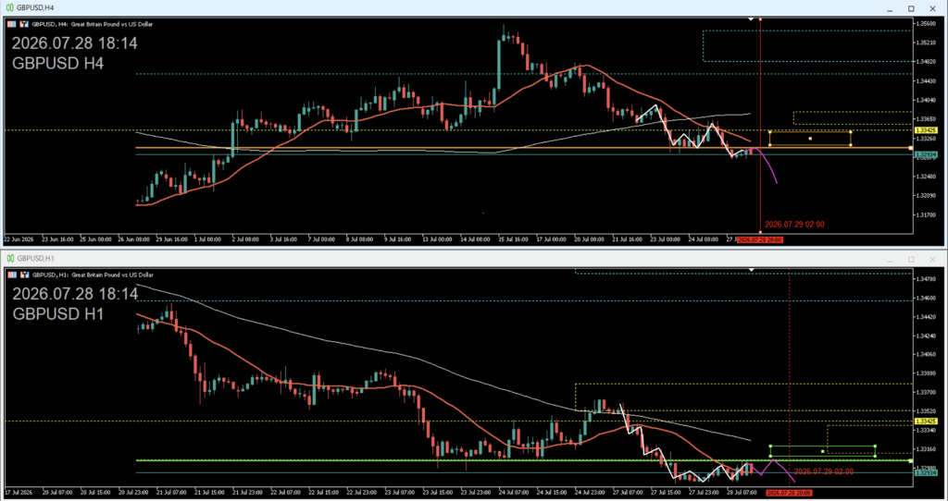
Task: Select center handle of yellow rectangle in H4 chart
Action: click(810, 139)
